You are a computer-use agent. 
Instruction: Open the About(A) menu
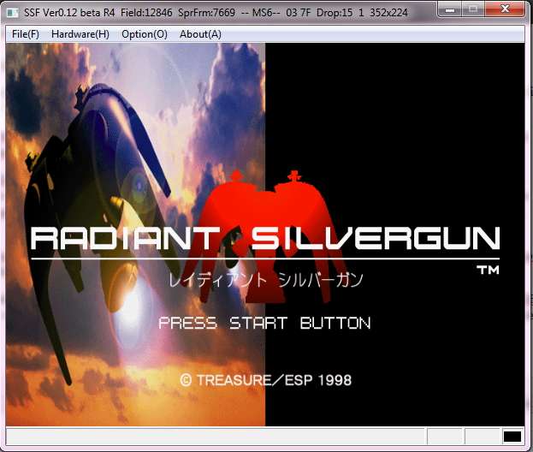200,34
